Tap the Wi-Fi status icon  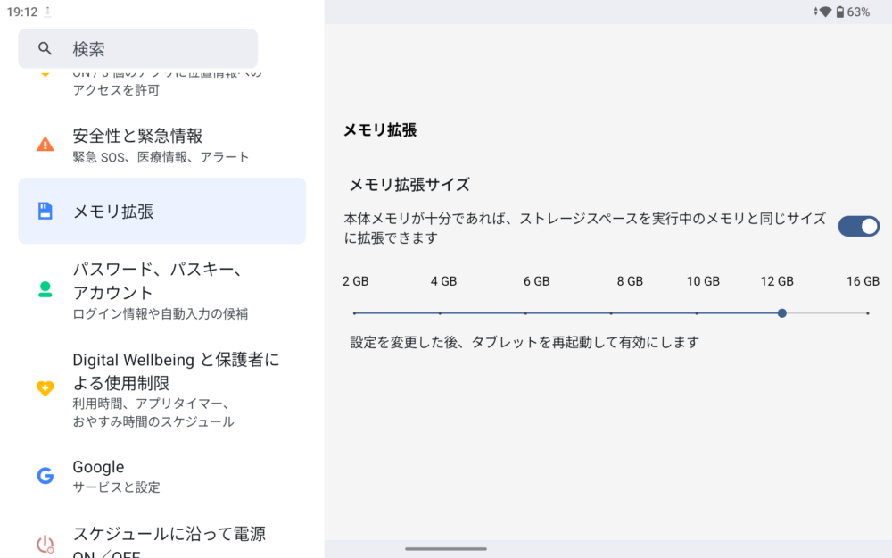point(825,12)
